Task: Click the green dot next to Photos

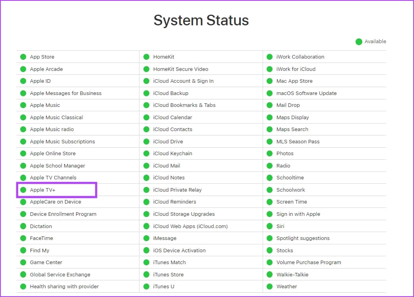Action: (269, 153)
